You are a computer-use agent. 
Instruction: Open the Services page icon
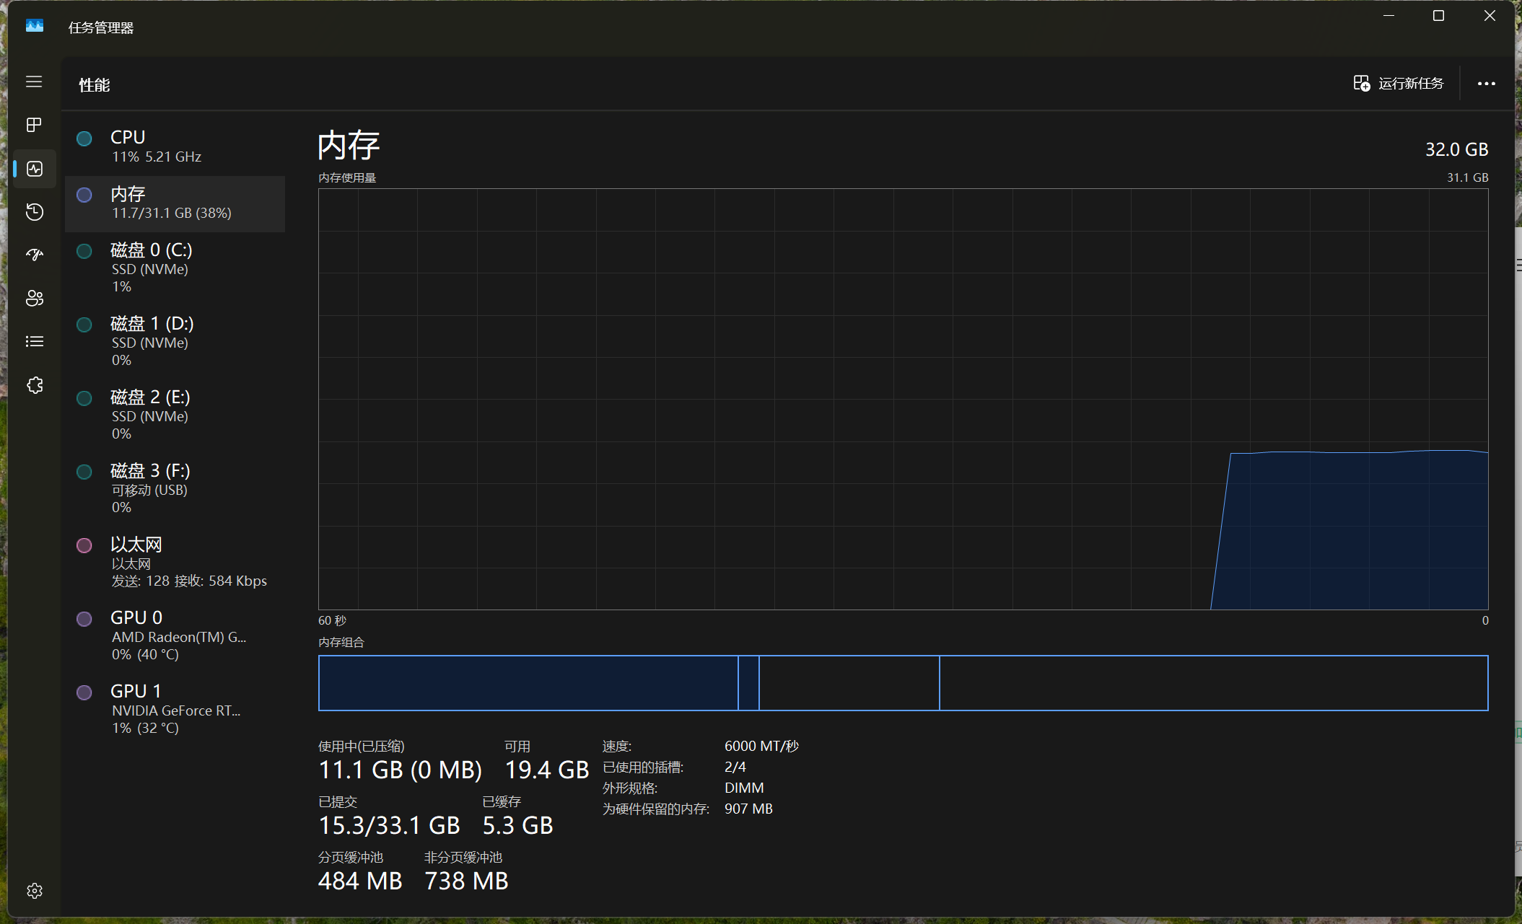(34, 385)
